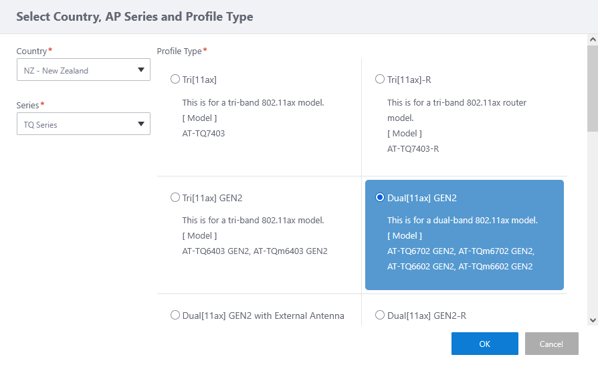Click the dialog title heading
This screenshot has width=598, height=371.
click(x=134, y=17)
